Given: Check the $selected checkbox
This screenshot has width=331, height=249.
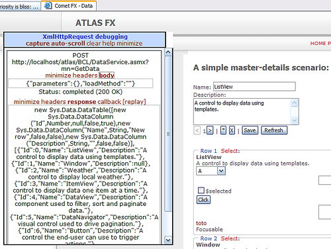Looking at the screenshot, I should pyautogui.click(x=201, y=190).
